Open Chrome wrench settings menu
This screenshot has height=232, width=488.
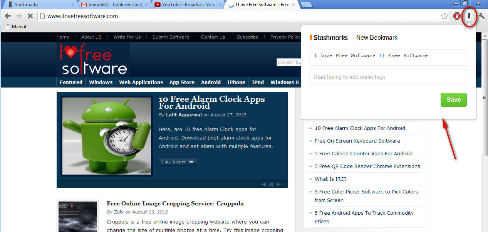coord(481,16)
